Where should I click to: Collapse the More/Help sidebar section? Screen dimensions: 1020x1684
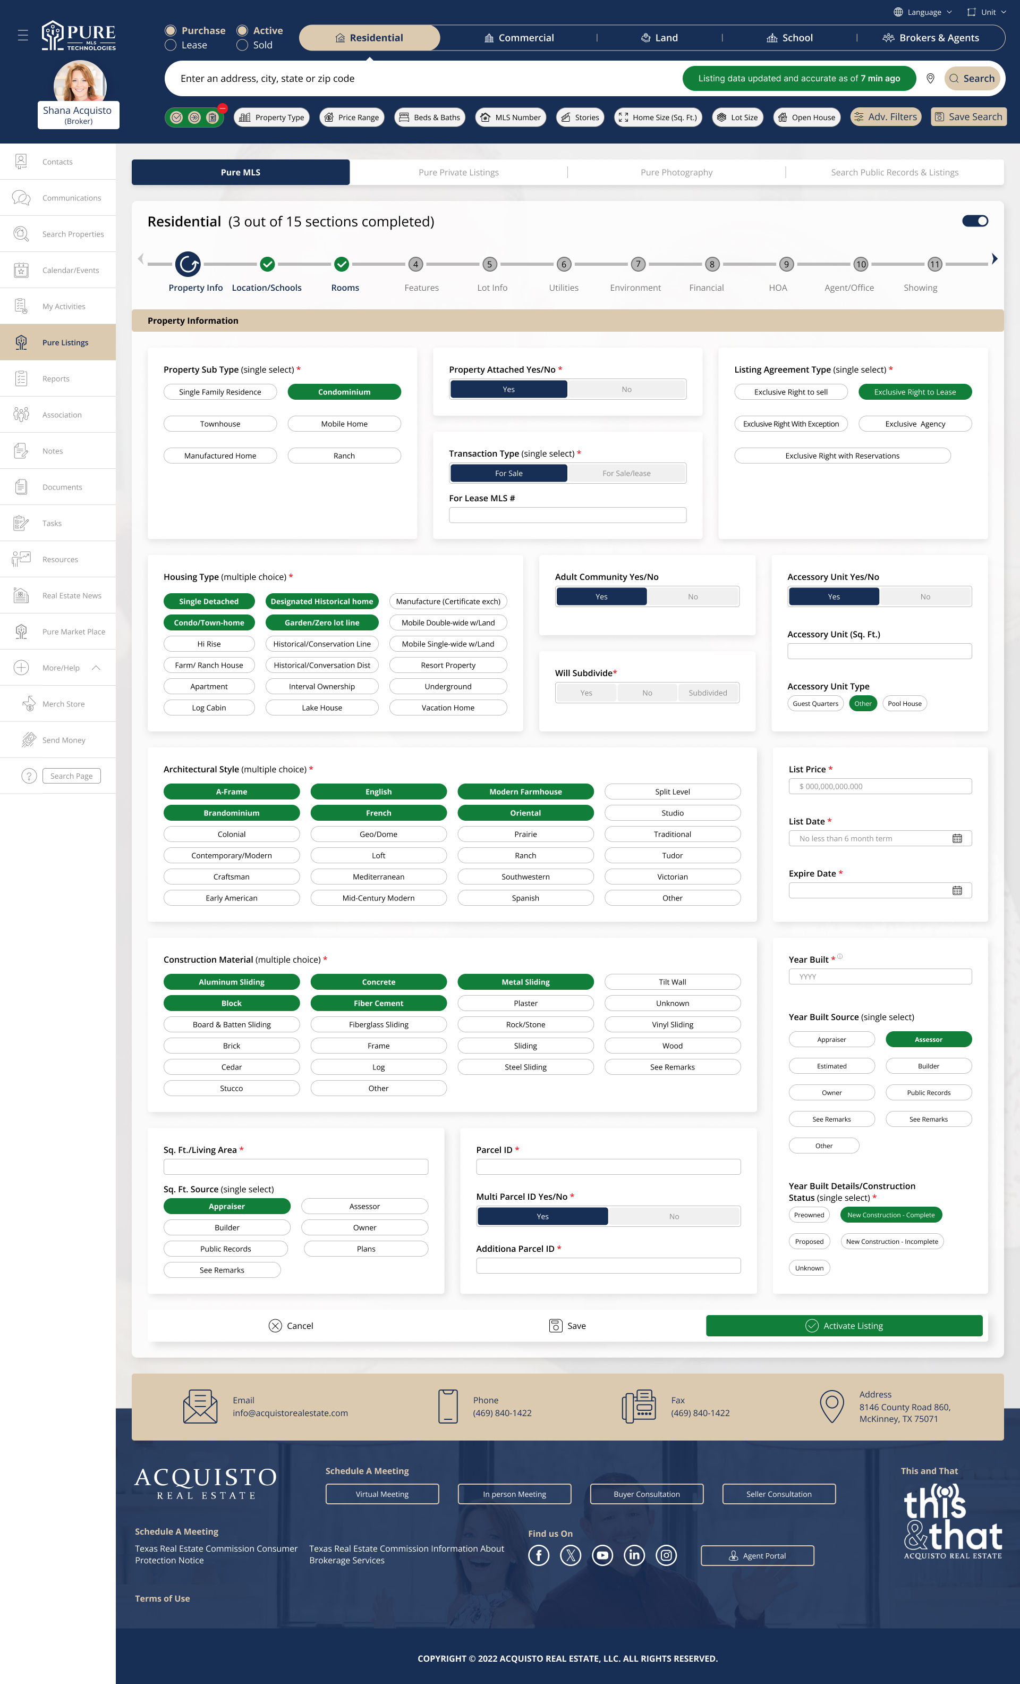96,668
